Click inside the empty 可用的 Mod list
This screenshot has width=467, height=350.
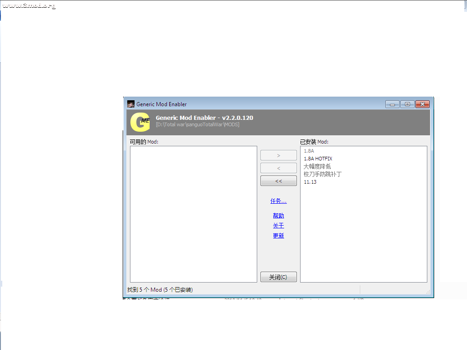click(x=193, y=214)
